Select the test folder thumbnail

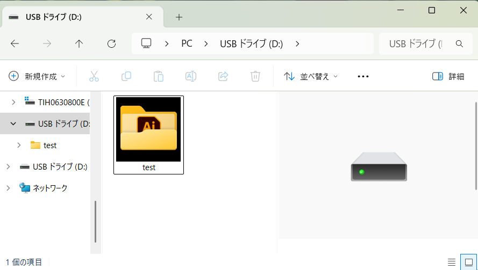148,135
